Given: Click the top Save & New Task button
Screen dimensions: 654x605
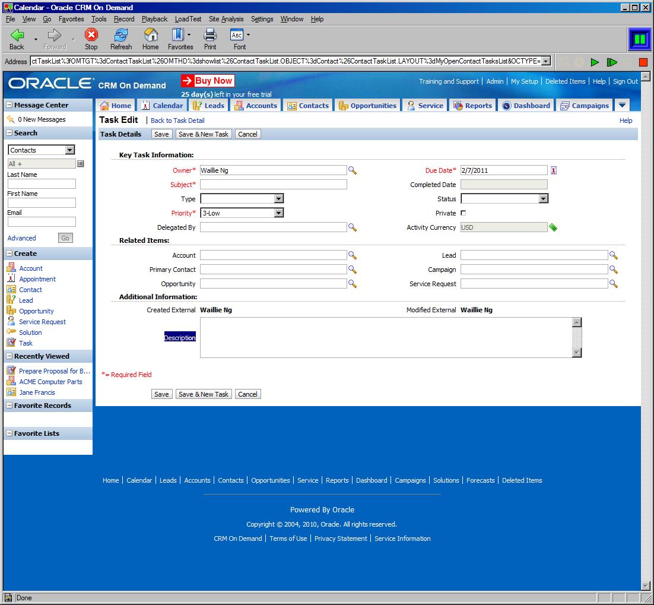Looking at the screenshot, I should click(x=203, y=134).
